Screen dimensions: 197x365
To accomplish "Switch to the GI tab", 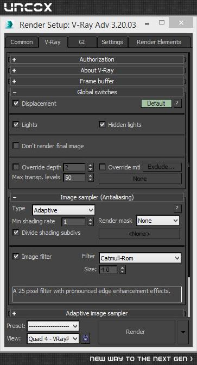I will (82, 42).
